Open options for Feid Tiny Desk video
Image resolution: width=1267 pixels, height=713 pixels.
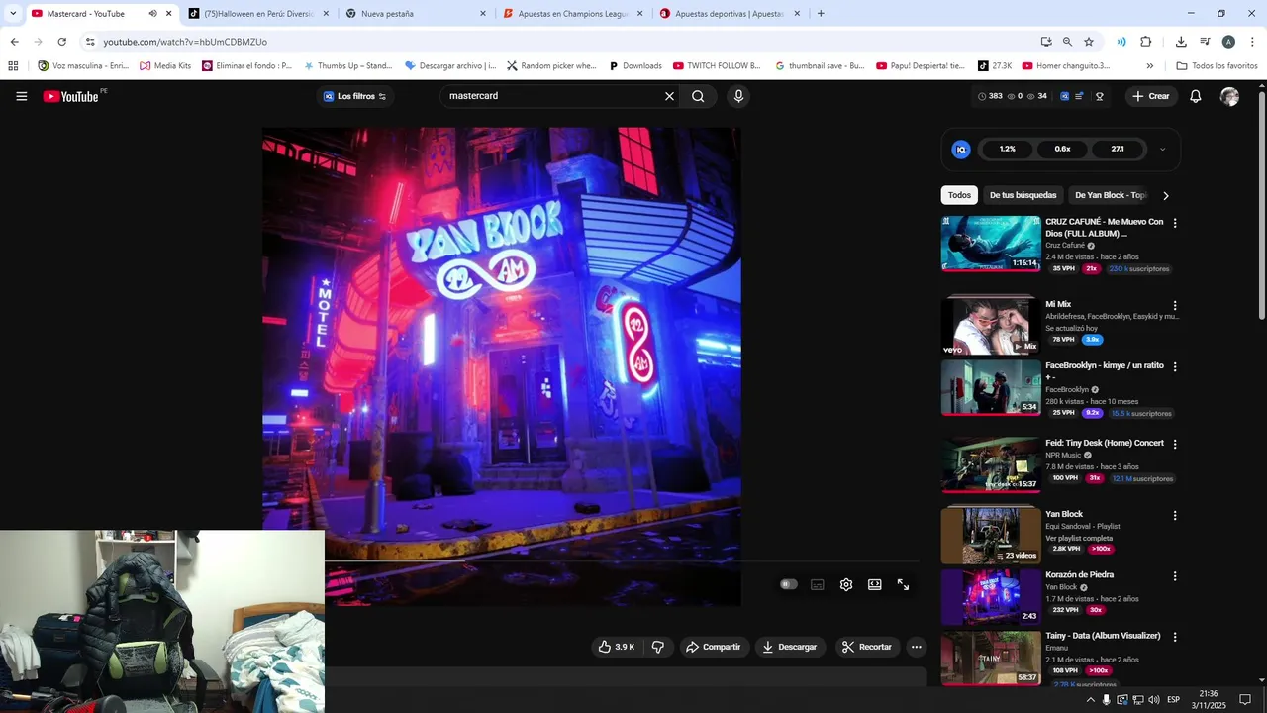click(x=1175, y=444)
